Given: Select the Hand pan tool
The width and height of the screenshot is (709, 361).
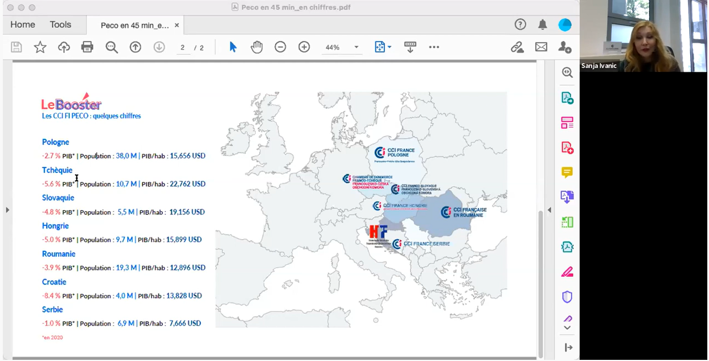Looking at the screenshot, I should pos(257,47).
